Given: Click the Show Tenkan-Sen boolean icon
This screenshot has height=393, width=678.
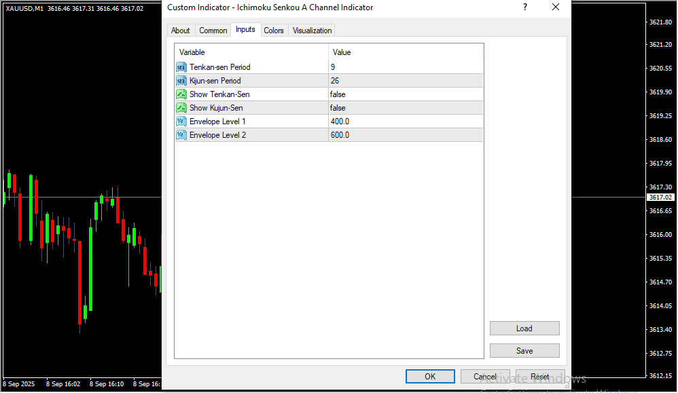Looking at the screenshot, I should click(181, 94).
